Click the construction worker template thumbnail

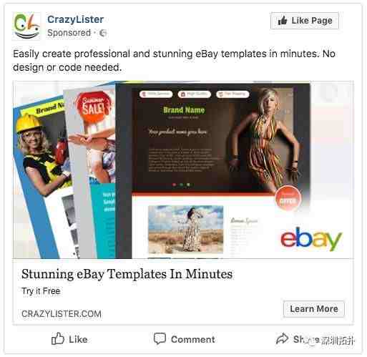point(41,177)
